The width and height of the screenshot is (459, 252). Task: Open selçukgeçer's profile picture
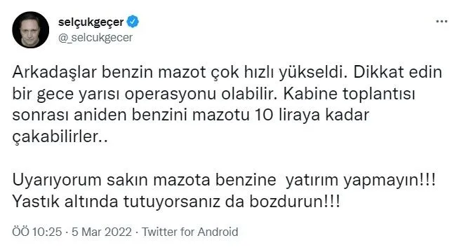(30, 30)
